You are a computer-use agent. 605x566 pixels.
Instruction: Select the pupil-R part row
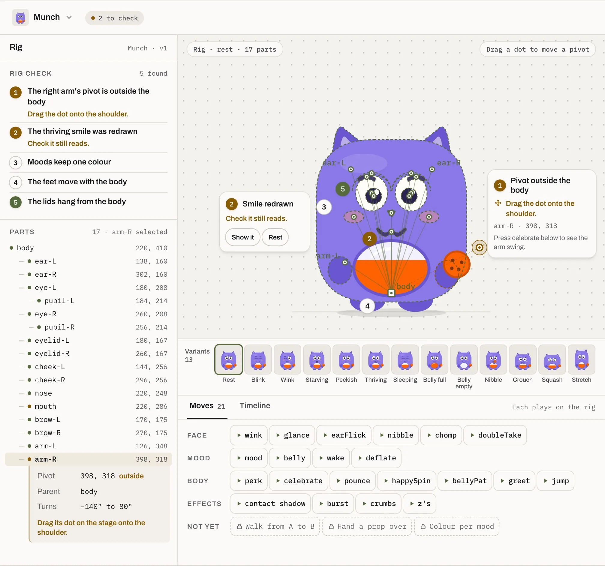pos(88,327)
